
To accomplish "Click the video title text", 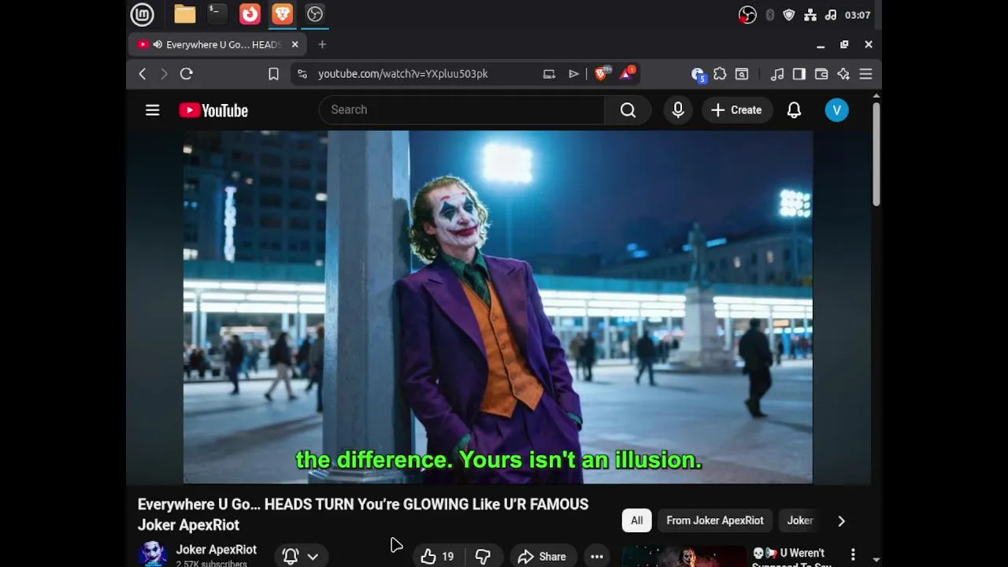I will coord(363,514).
